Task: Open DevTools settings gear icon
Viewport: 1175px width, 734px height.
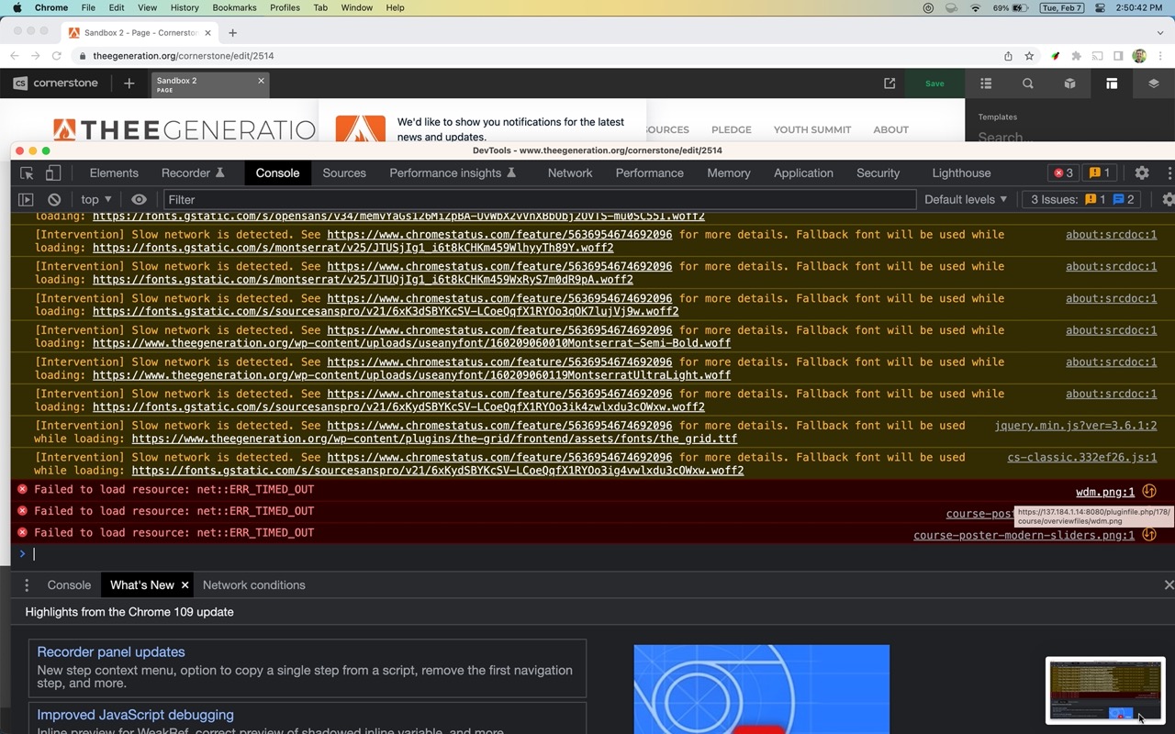Action: tap(1142, 172)
